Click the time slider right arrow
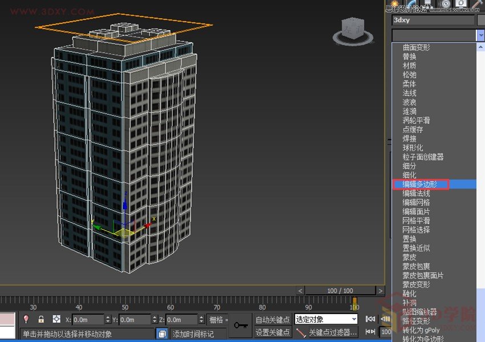The image size is (485, 342). point(381,291)
